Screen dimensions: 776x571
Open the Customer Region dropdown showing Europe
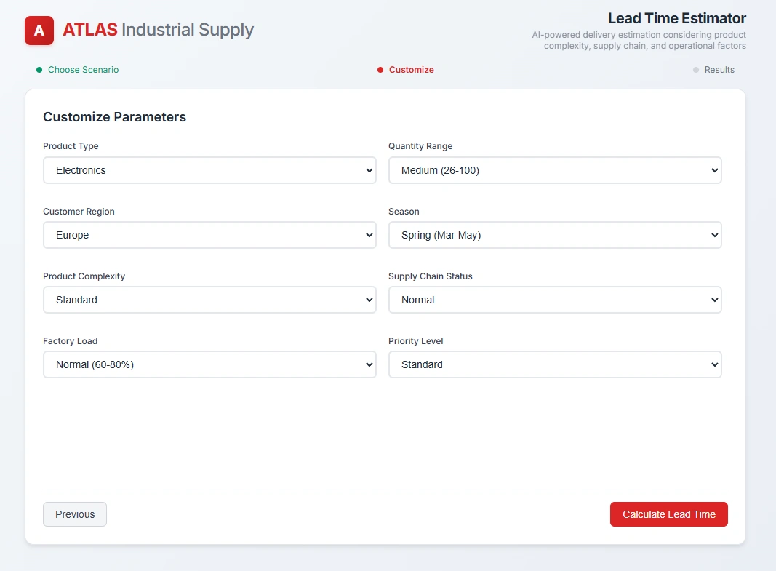pyautogui.click(x=209, y=235)
